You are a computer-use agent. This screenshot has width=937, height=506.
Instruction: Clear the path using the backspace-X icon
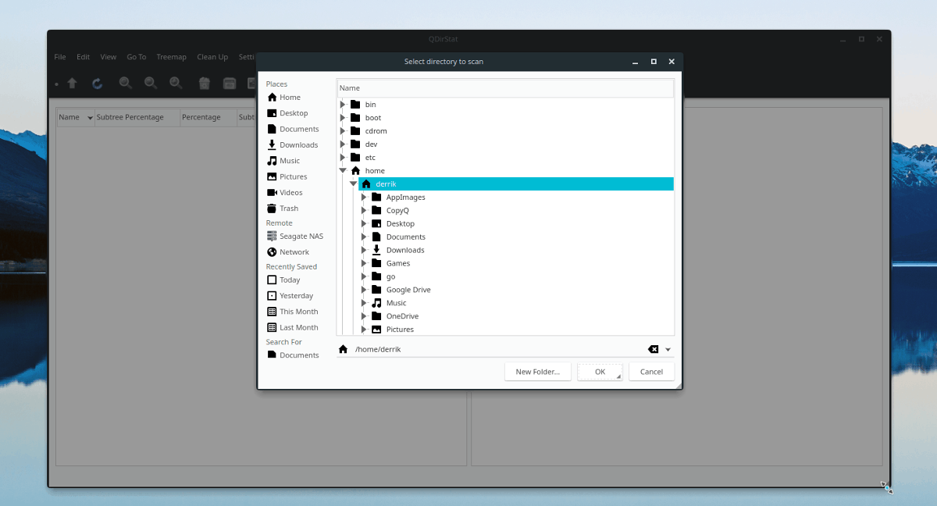click(654, 349)
